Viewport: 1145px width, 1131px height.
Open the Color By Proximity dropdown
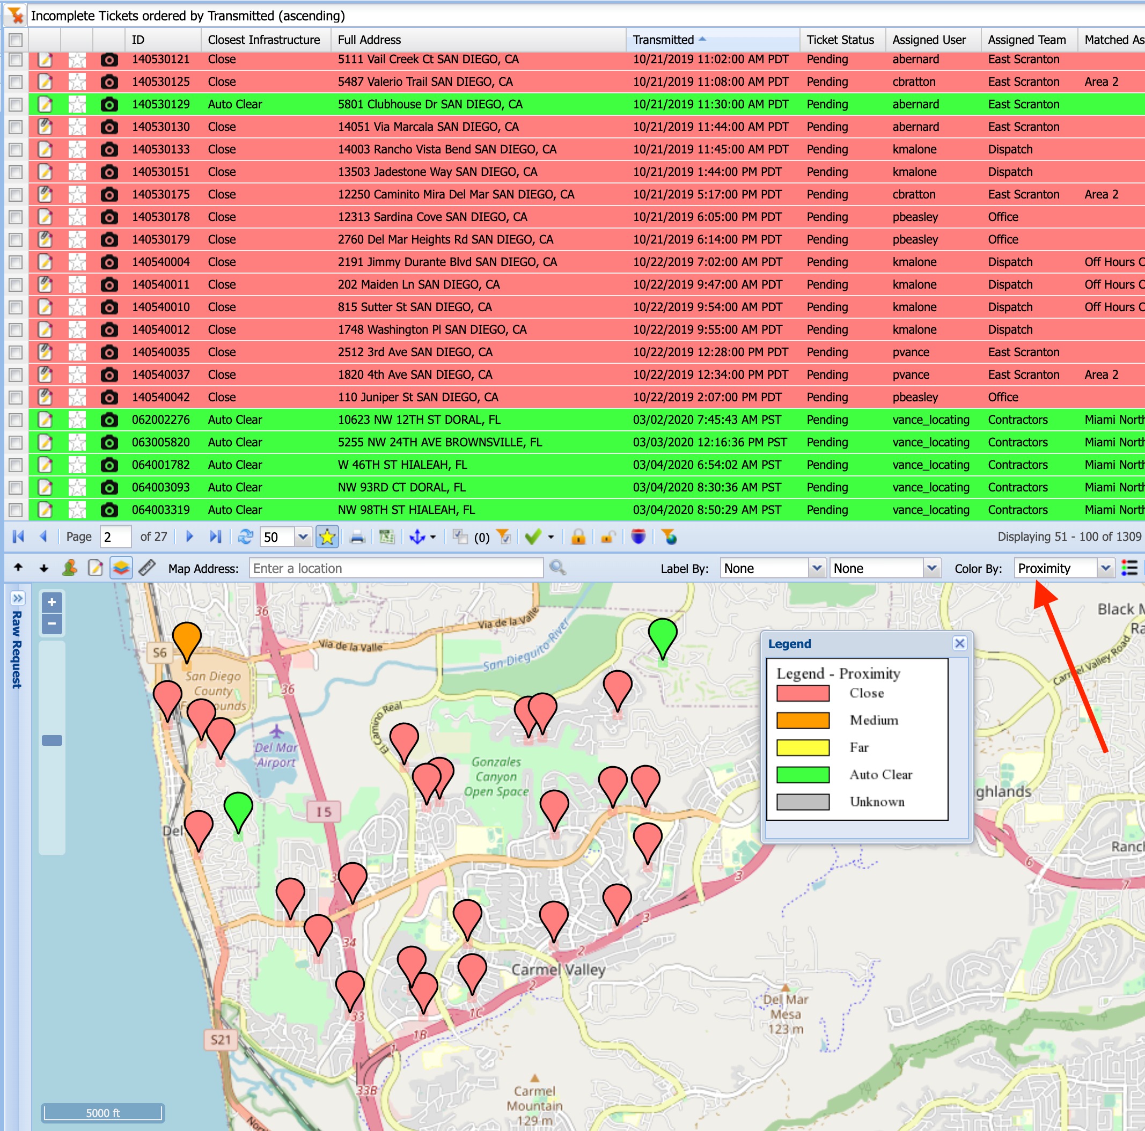pyautogui.click(x=1105, y=569)
